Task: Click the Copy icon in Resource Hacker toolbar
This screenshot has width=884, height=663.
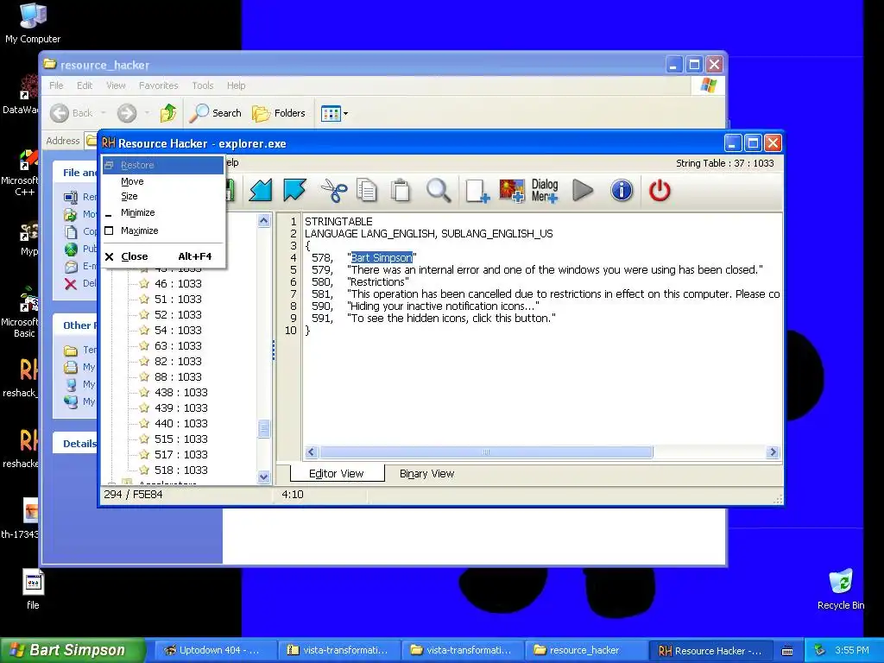Action: tap(367, 191)
